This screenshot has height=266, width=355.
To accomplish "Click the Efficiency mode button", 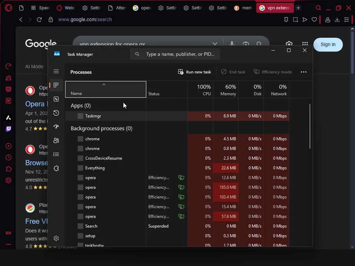I will coord(272,72).
